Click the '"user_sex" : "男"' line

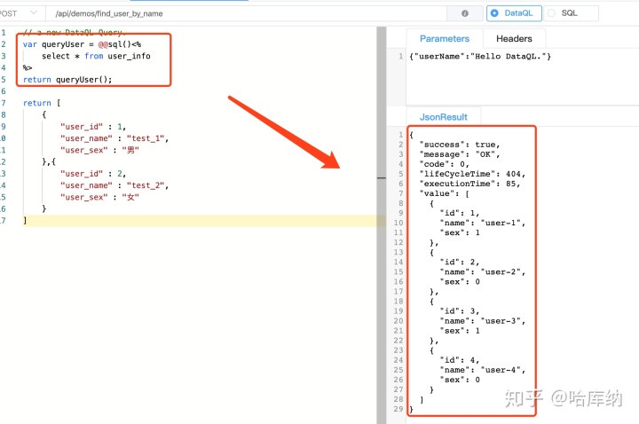pyautogui.click(x=99, y=150)
